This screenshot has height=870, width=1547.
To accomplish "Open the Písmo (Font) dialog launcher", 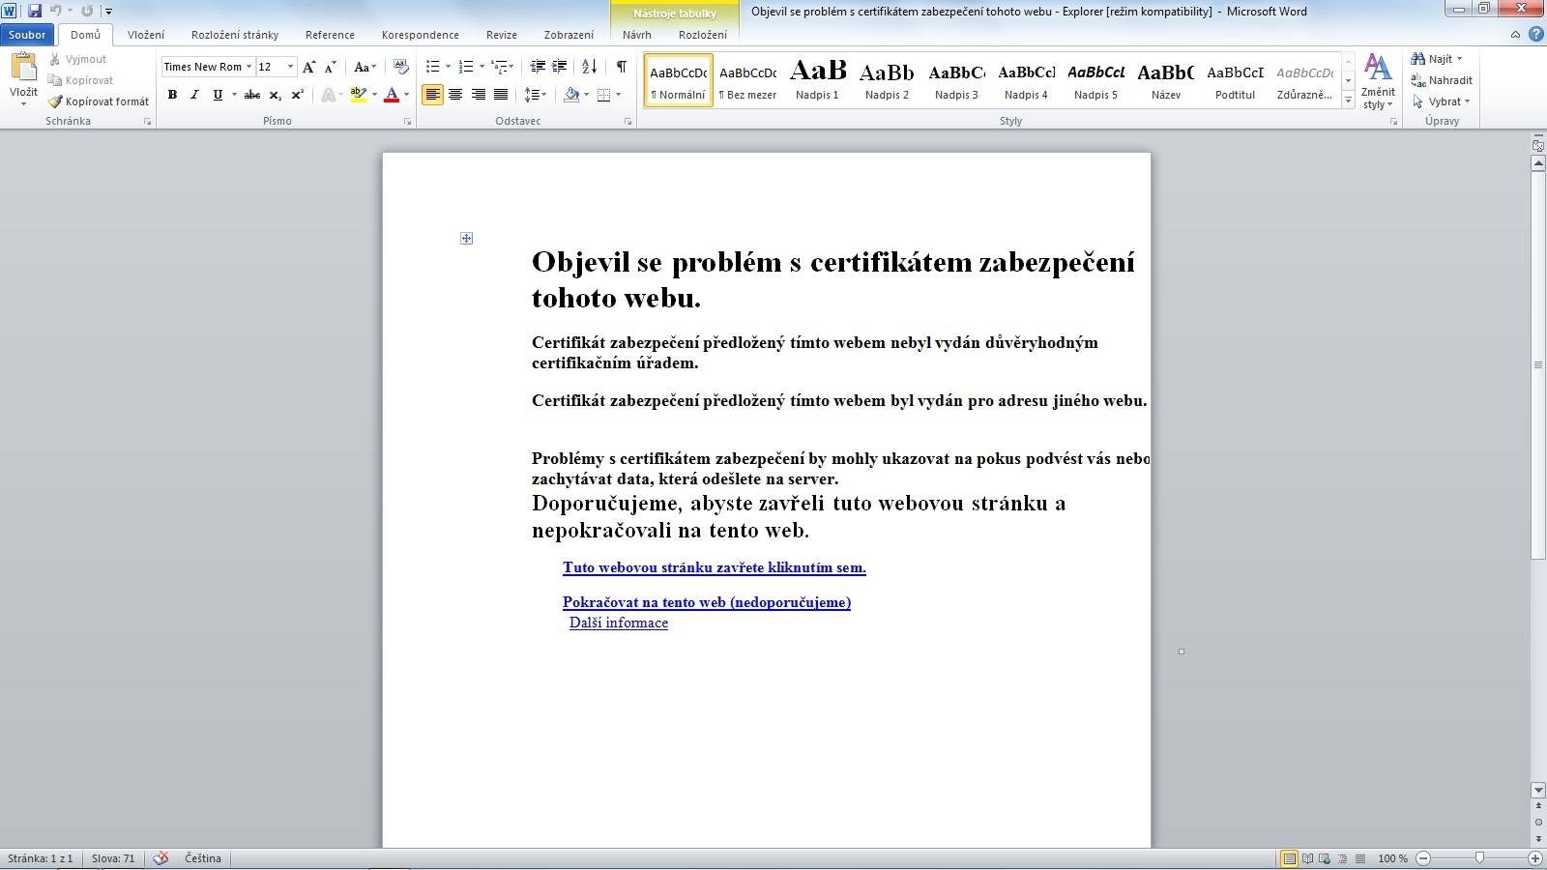I will [407, 122].
